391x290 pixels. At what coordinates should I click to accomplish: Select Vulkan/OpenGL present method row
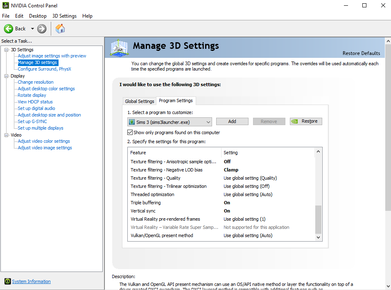pos(221,235)
